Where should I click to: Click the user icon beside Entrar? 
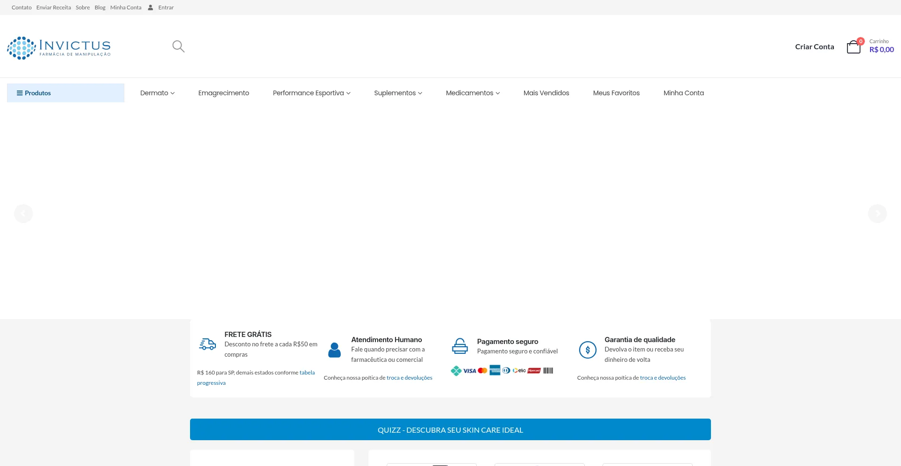tap(151, 8)
